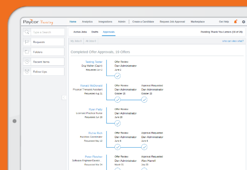
Task: Click the Licensed Practical Nurse job text
Action: click(x=89, y=113)
